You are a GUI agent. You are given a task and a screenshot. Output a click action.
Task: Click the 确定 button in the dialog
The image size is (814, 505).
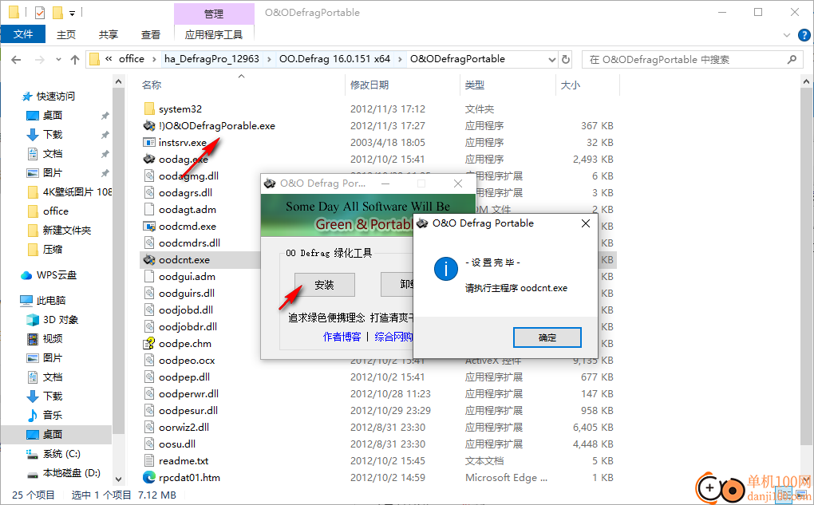pos(547,337)
